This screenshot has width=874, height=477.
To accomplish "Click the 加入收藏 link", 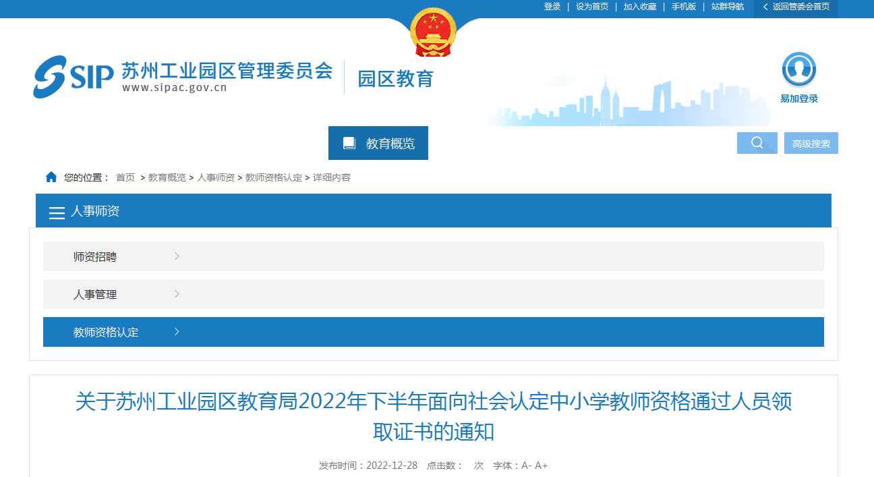I will (x=640, y=7).
